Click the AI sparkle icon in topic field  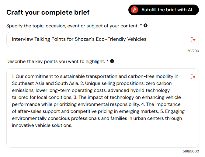(193, 39)
